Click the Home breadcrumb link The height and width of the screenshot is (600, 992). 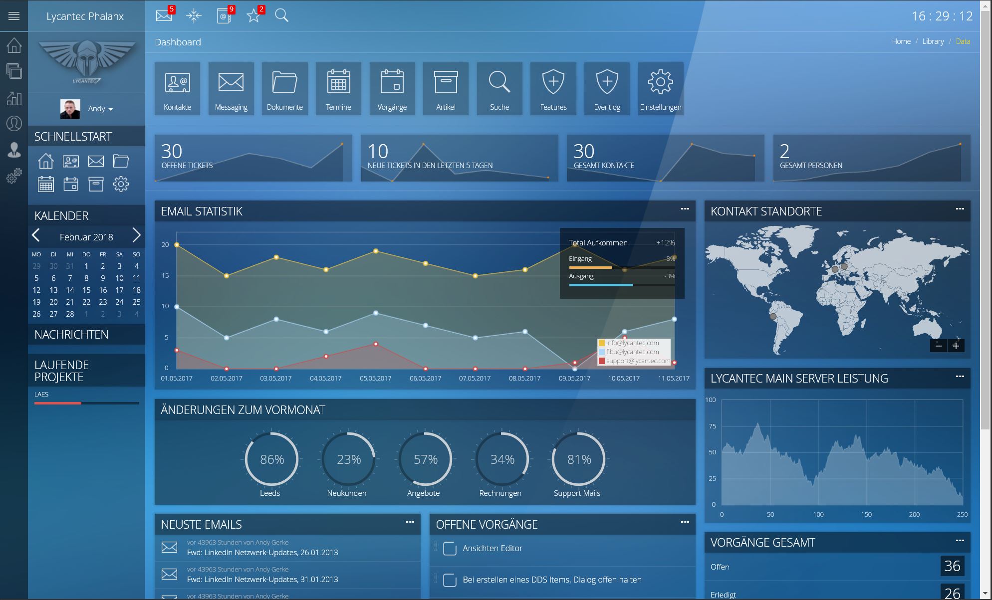click(x=901, y=41)
